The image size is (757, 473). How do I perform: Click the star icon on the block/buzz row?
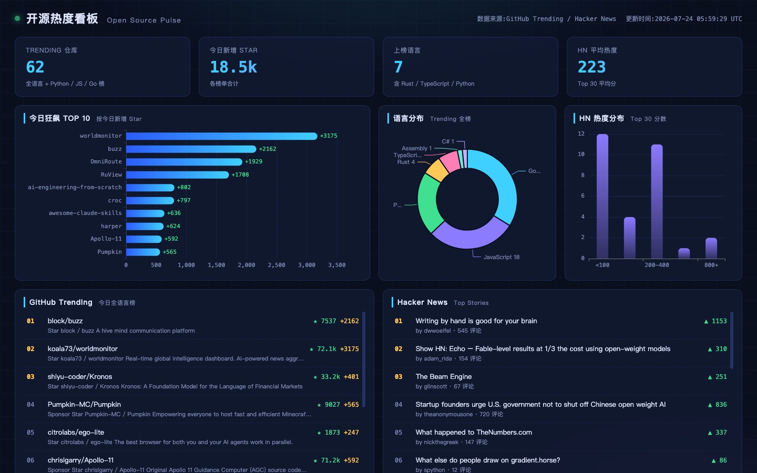coord(315,321)
